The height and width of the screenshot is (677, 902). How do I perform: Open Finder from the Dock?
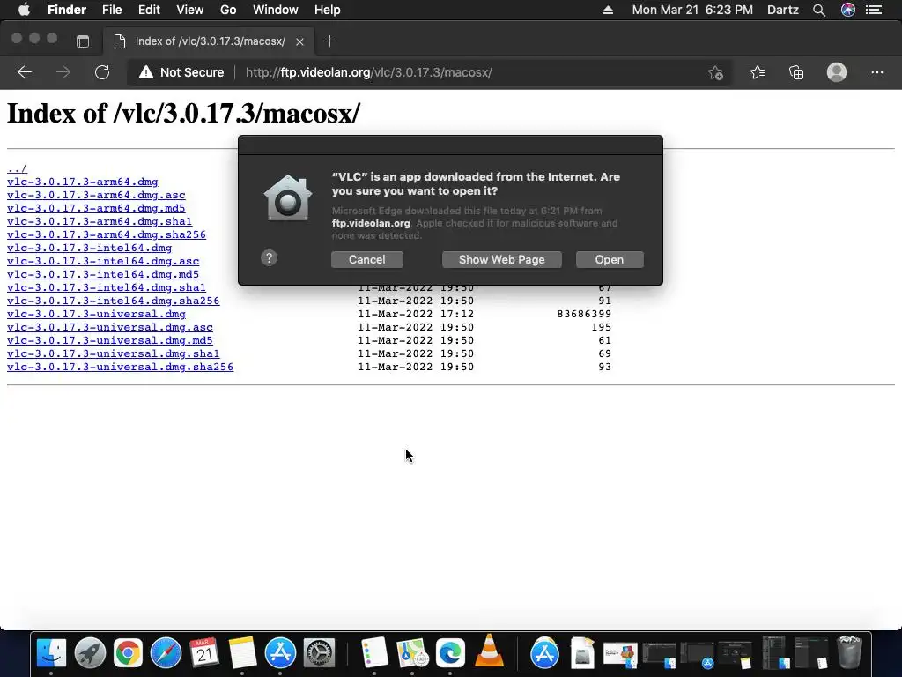[x=51, y=653]
